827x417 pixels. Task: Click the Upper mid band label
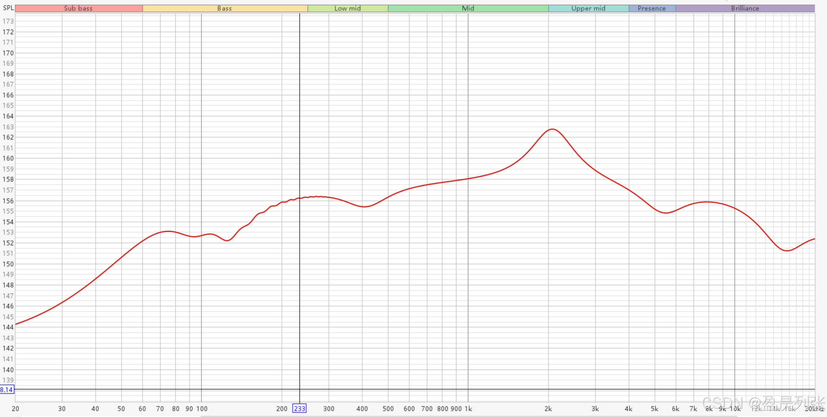click(x=588, y=8)
